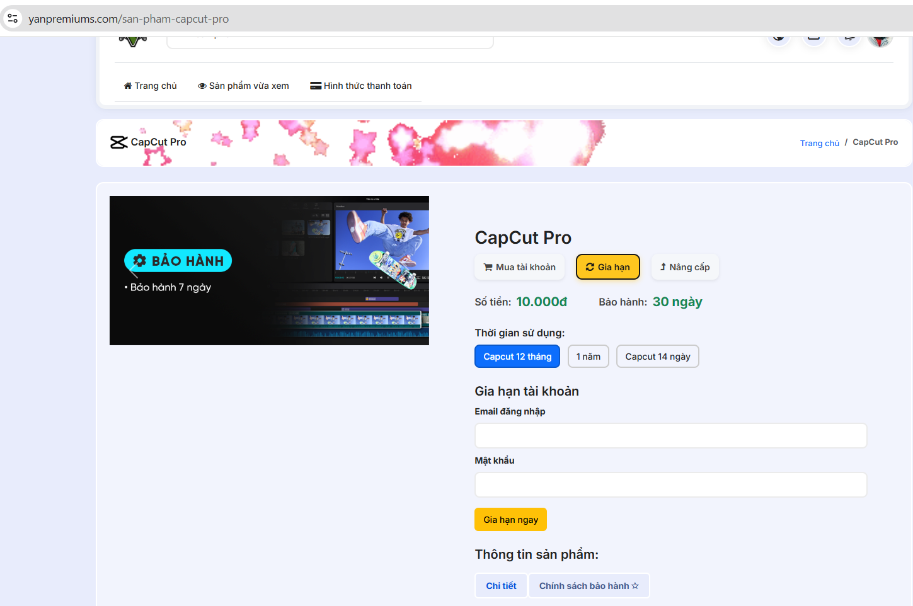This screenshot has height=606, width=913.
Task: Click the CapCut logo icon in the banner
Action: pos(118,142)
